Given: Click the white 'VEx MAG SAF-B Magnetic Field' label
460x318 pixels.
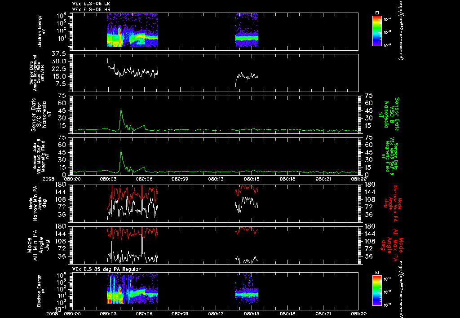Looking at the screenshot, I should point(41,157).
